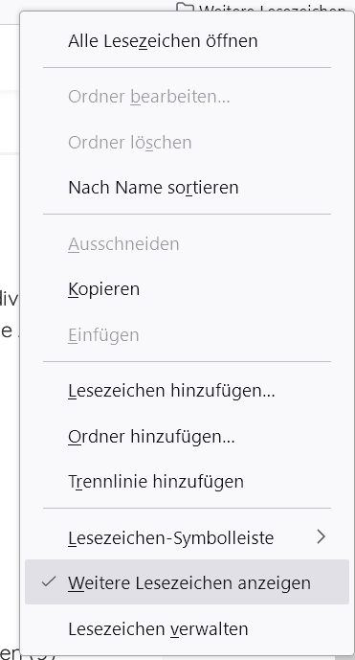The height and width of the screenshot is (660, 355).
Task: Select Nach Name sortieren
Action: 153,187
